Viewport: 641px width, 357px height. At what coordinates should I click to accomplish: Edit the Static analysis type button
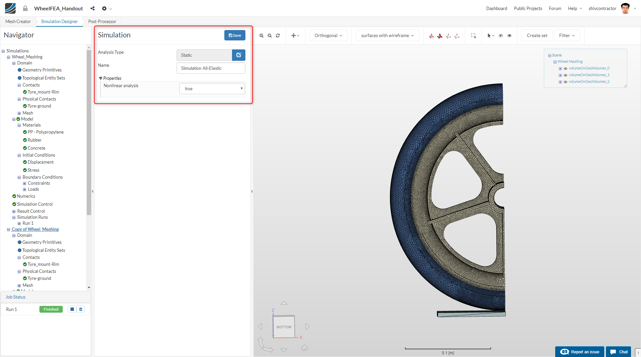pos(238,55)
